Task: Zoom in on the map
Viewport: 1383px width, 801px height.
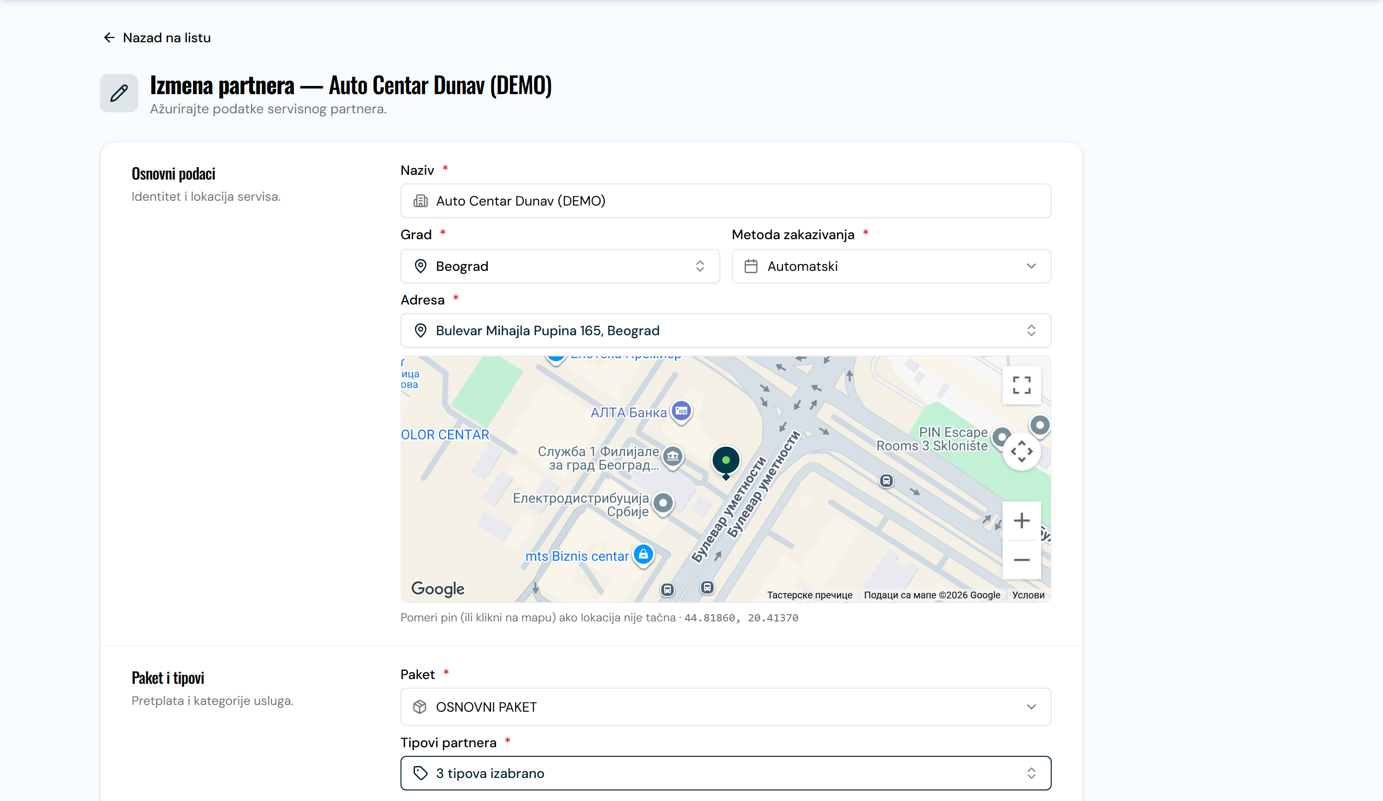Action: click(1021, 521)
